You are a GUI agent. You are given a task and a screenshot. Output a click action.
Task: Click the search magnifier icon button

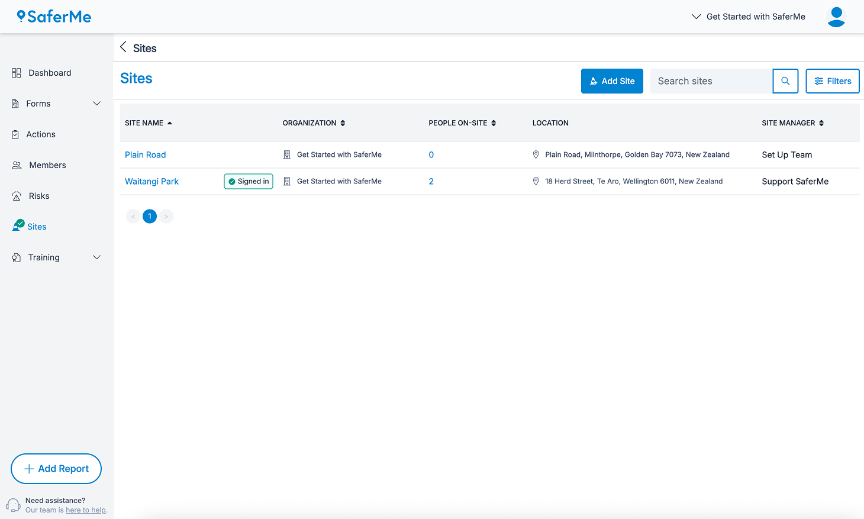pos(785,81)
